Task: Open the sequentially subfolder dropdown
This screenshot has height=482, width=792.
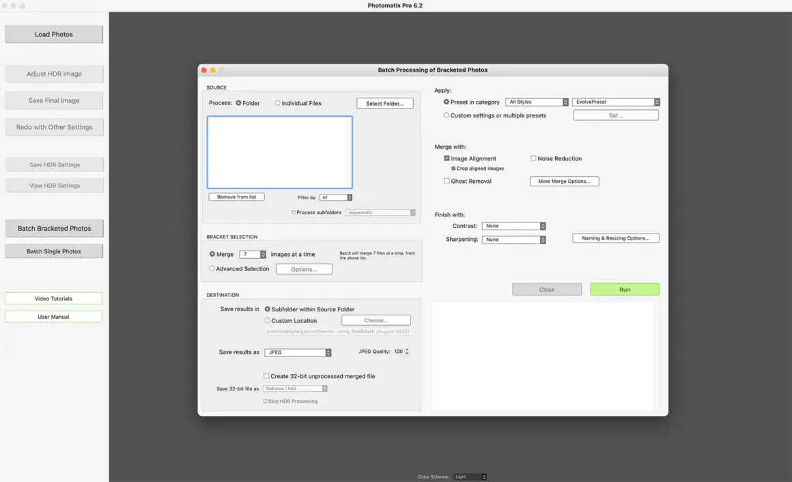Action: [x=380, y=213]
